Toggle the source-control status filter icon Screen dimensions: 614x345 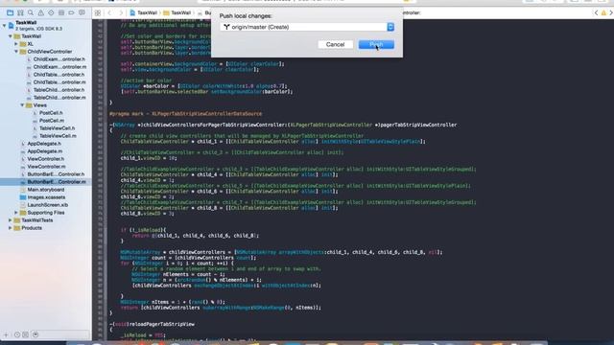(x=26, y=334)
